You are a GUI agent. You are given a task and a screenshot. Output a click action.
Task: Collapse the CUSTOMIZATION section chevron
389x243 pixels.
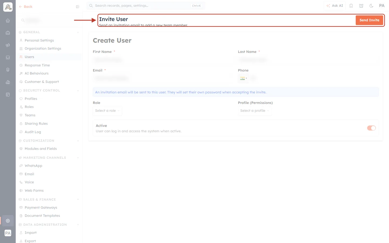click(x=78, y=141)
